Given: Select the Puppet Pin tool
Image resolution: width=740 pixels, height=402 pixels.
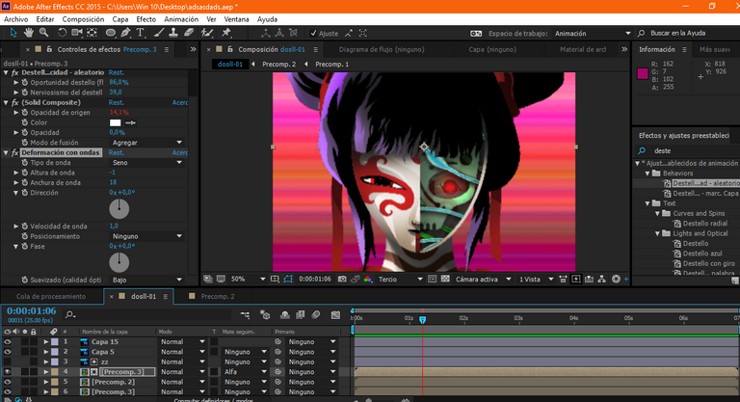Looking at the screenshot, I should 226,33.
